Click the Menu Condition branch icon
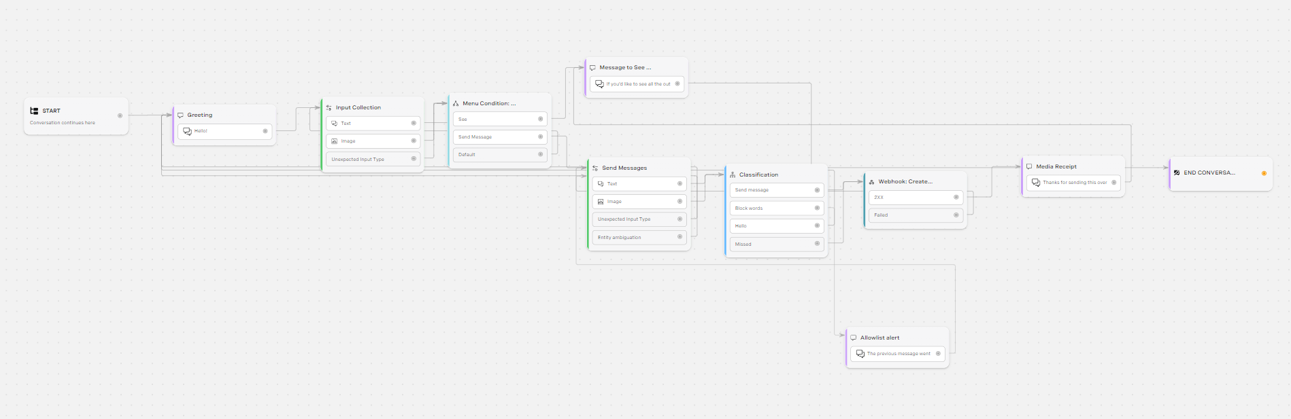The image size is (1291, 419). 456,104
